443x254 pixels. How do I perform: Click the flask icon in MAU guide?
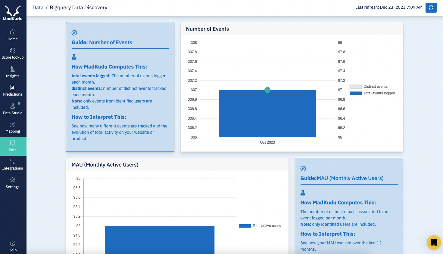click(x=303, y=192)
